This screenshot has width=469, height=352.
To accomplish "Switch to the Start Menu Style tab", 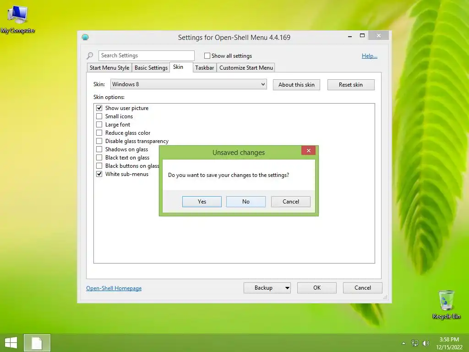I will point(109,68).
